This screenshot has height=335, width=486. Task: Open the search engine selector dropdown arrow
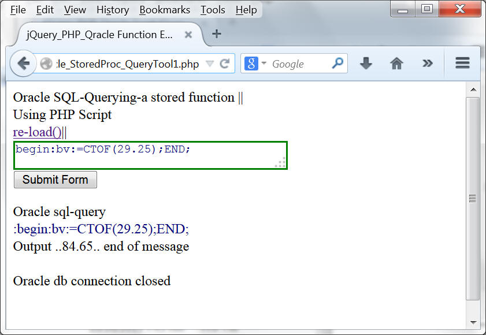coord(264,63)
